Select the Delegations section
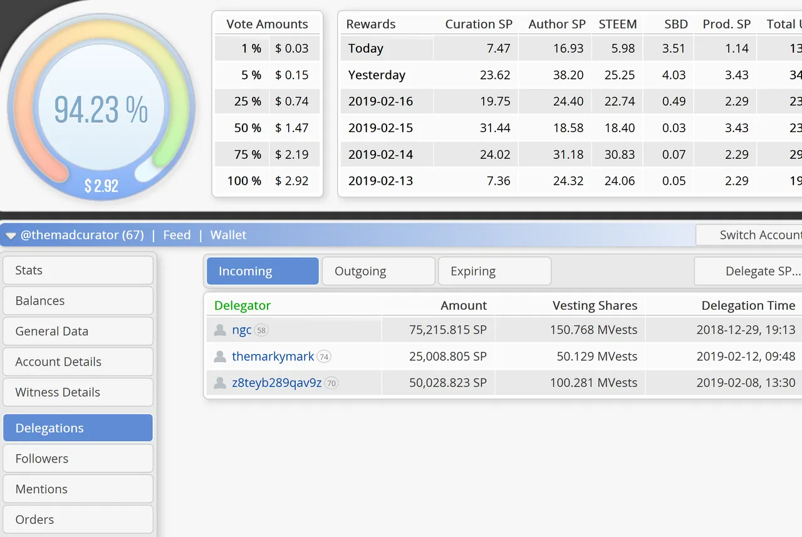The height and width of the screenshot is (537, 802). 78,428
